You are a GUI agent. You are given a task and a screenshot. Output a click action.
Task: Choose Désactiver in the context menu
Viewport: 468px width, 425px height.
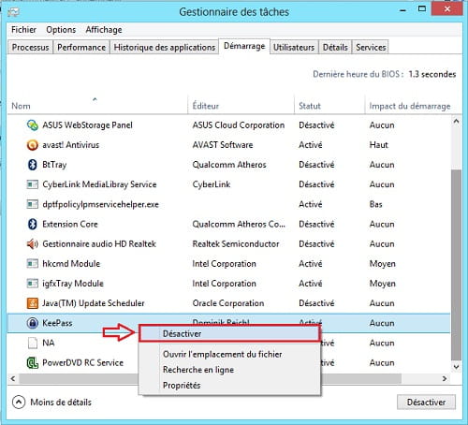click(x=229, y=333)
